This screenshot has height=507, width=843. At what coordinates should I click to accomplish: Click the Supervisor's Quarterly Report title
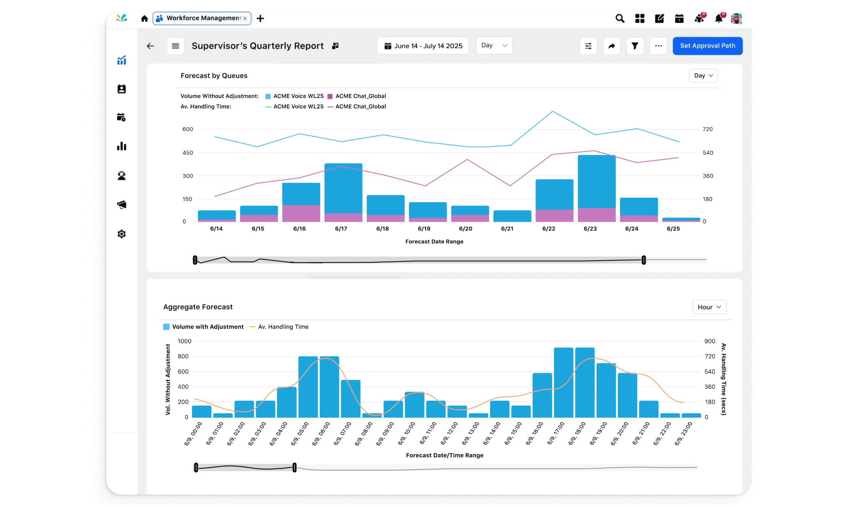point(258,46)
